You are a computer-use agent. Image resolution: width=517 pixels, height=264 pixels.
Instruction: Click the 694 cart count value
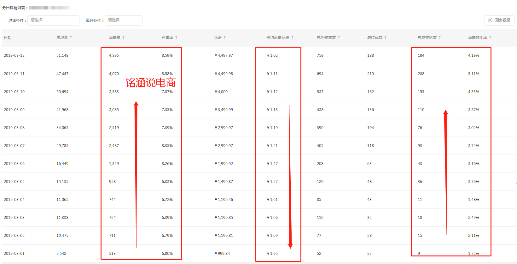point(320,74)
